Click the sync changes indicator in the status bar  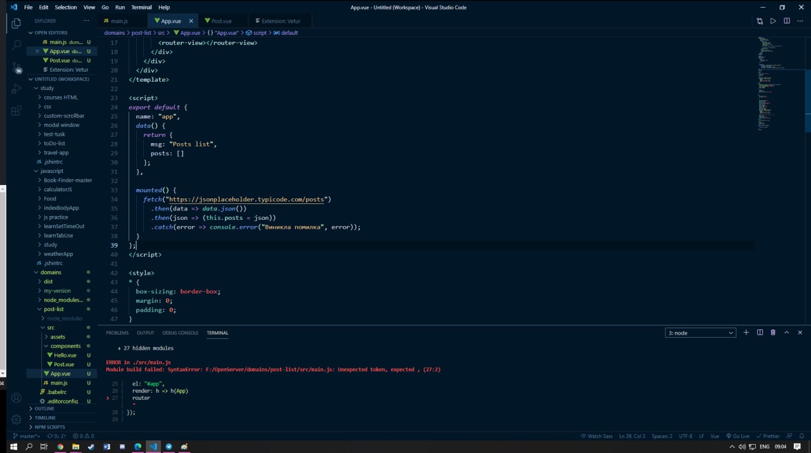click(x=57, y=436)
